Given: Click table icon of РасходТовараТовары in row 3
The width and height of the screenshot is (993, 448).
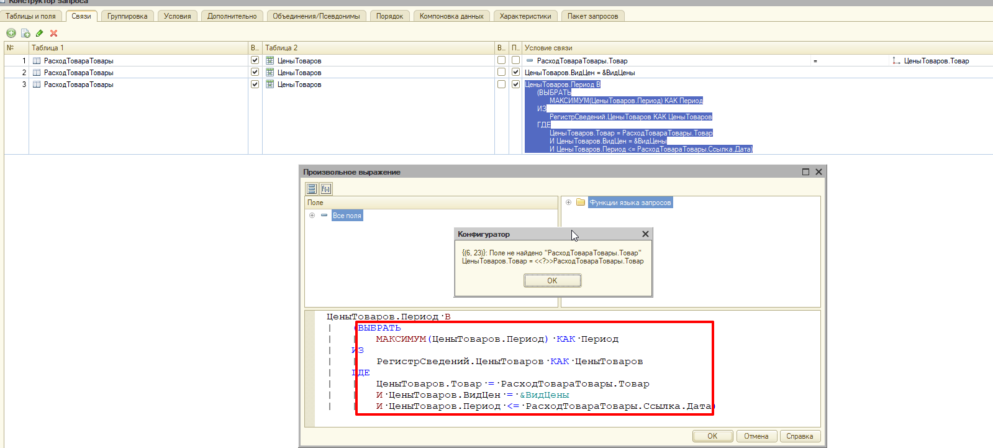Looking at the screenshot, I should pyautogui.click(x=37, y=85).
